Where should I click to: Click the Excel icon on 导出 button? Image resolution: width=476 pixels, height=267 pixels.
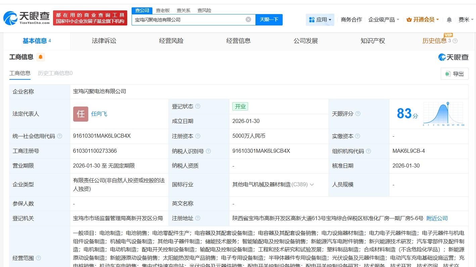coord(448,74)
